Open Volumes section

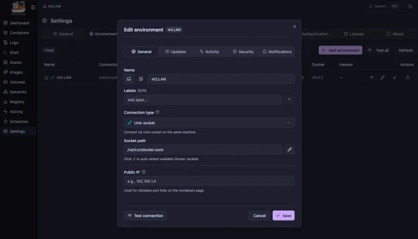tap(15, 82)
